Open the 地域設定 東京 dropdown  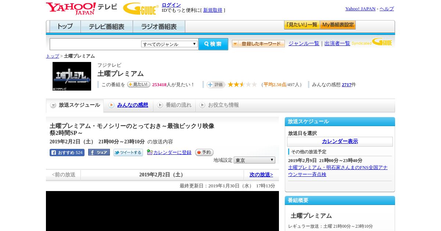click(x=254, y=160)
